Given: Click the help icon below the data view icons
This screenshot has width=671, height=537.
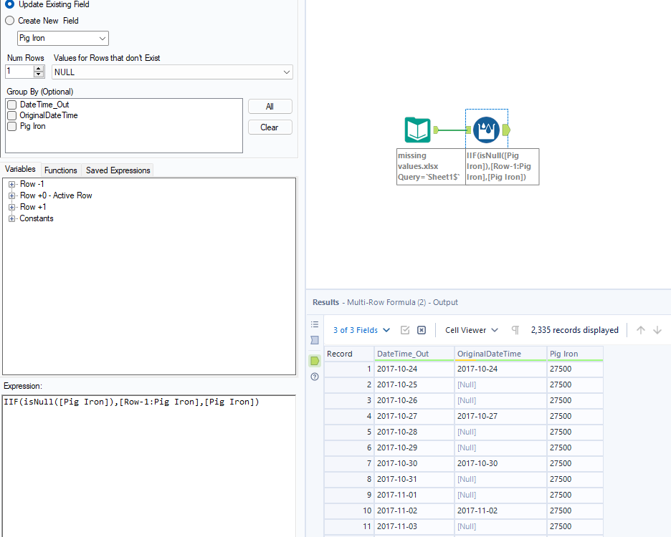Looking at the screenshot, I should 314,377.
